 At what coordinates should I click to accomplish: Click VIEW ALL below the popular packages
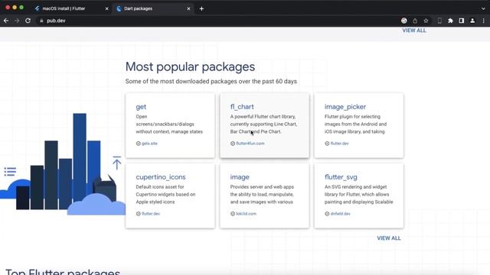(388, 238)
